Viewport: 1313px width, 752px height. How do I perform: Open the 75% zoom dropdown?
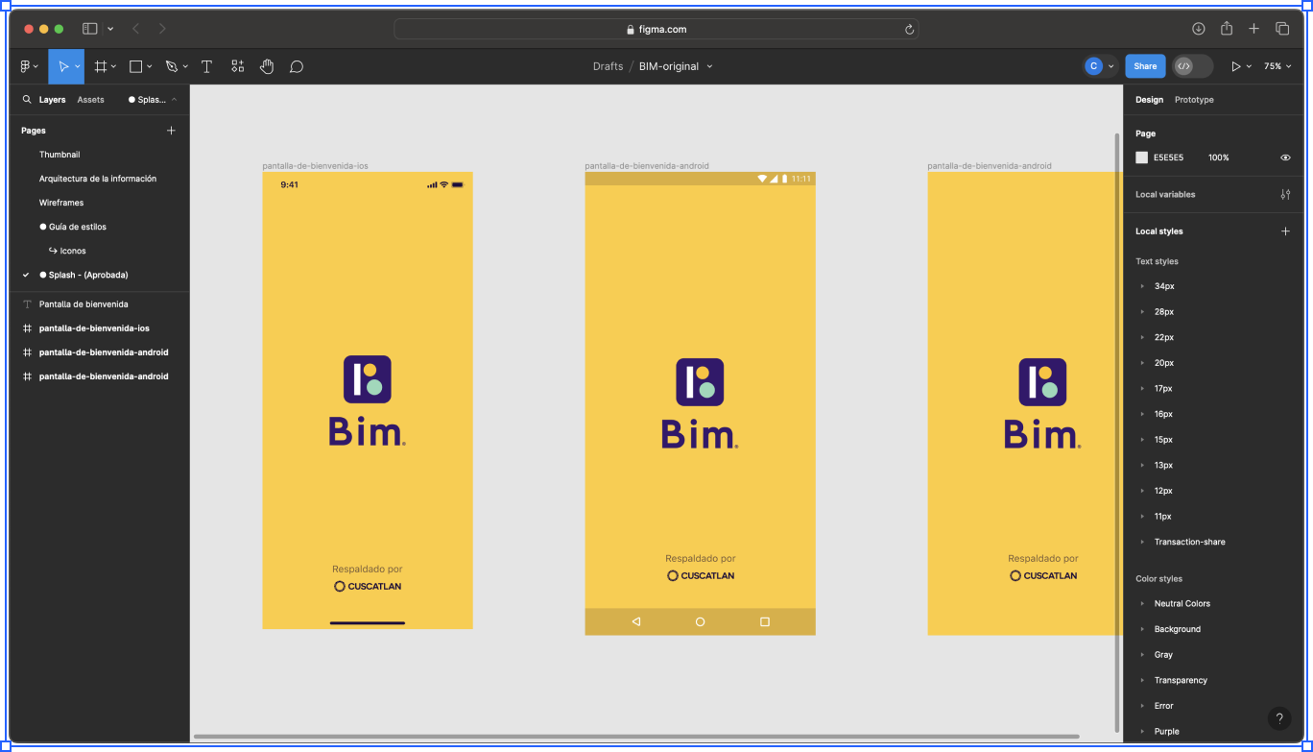tap(1277, 66)
